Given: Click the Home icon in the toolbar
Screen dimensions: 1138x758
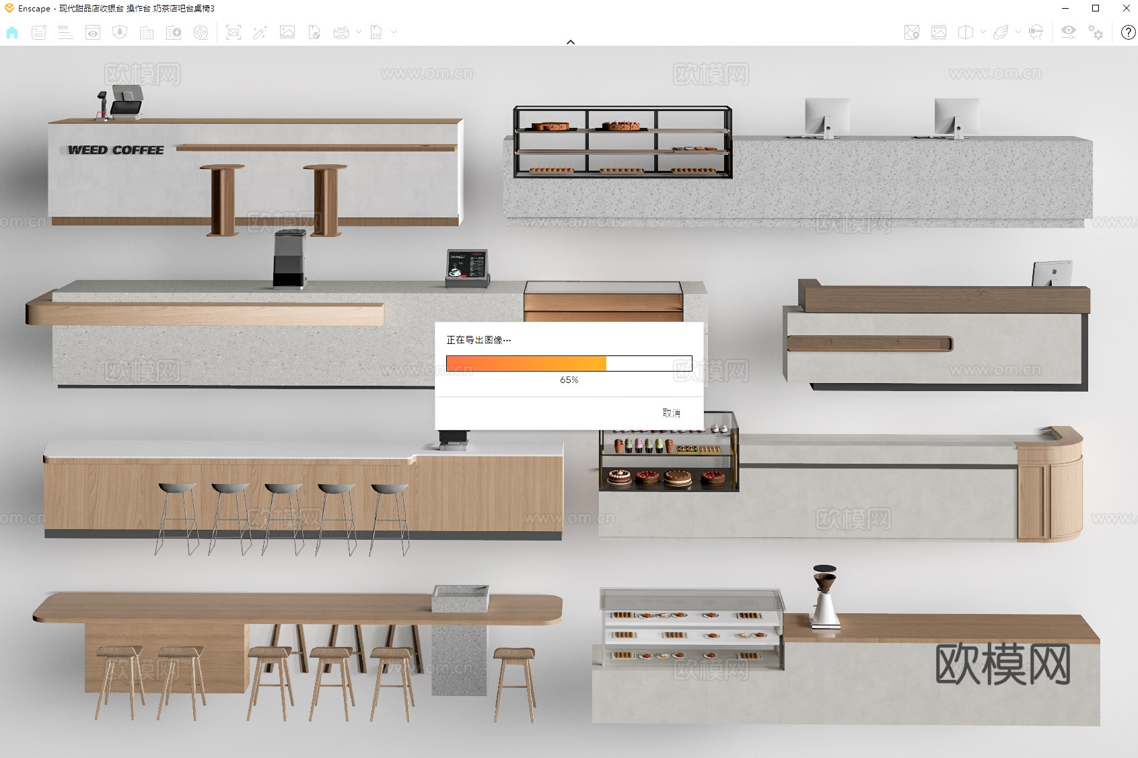Looking at the screenshot, I should (12, 32).
